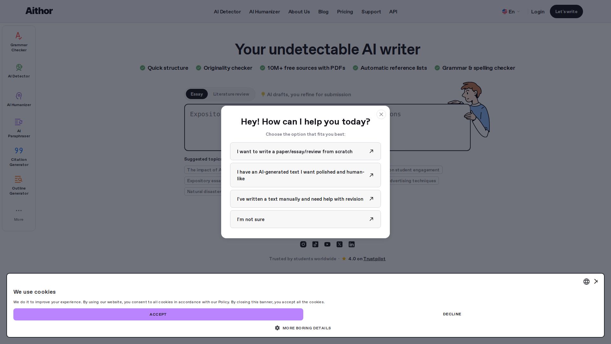This screenshot has width=611, height=344.
Task: Launch the Citation Generator tool
Action: (19, 157)
